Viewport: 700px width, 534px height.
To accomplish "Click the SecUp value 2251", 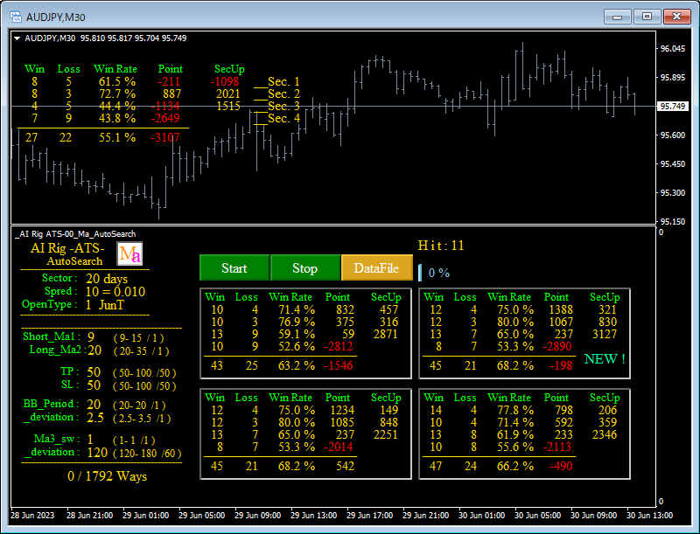I will click(386, 434).
